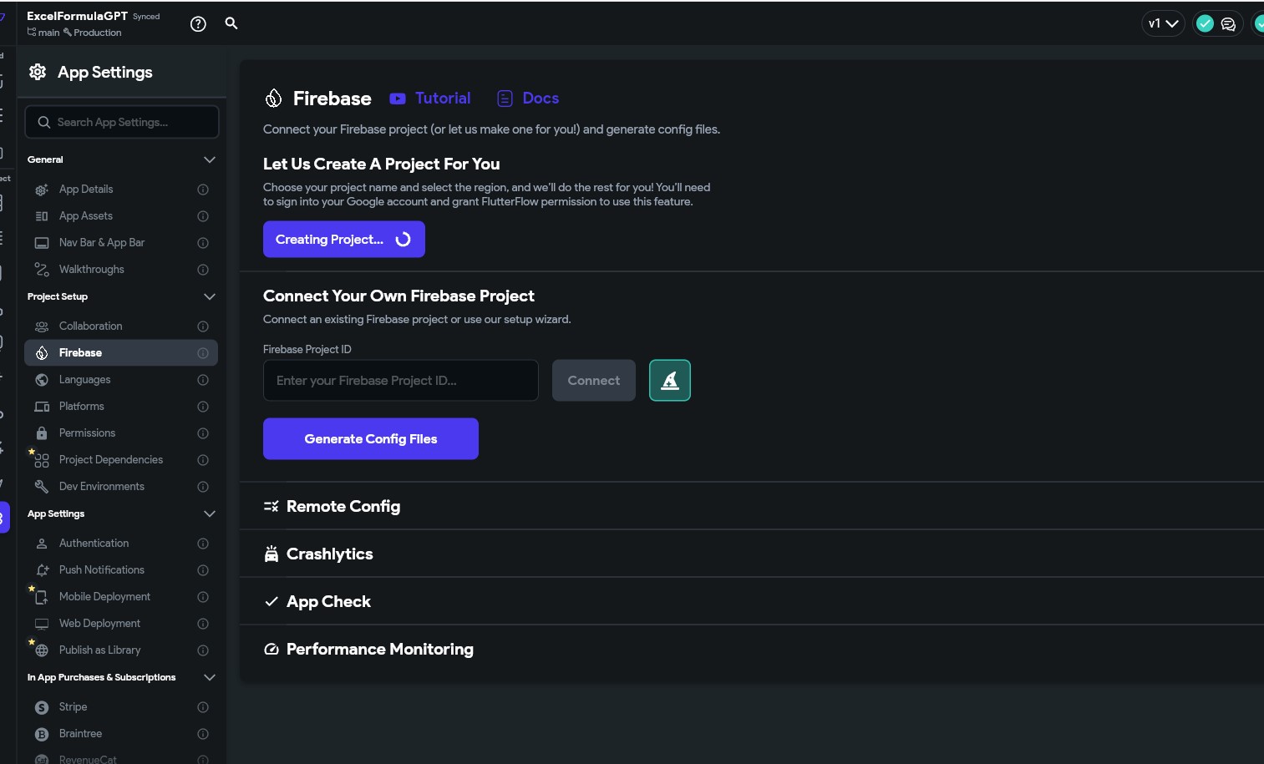
Task: Click the Authentication info icon
Action: [x=203, y=544]
